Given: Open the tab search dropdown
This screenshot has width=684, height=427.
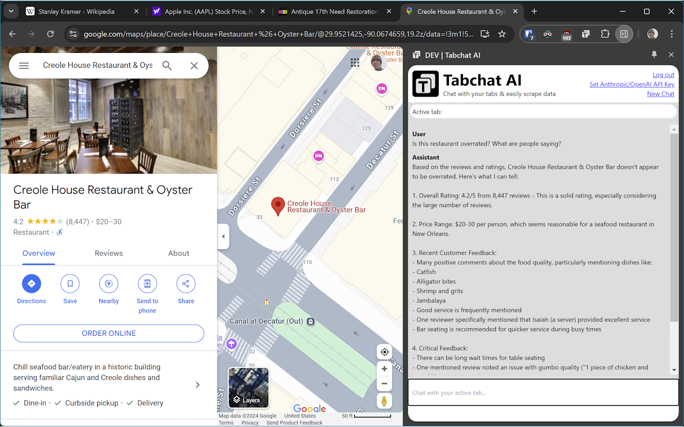Looking at the screenshot, I should pyautogui.click(x=11, y=11).
